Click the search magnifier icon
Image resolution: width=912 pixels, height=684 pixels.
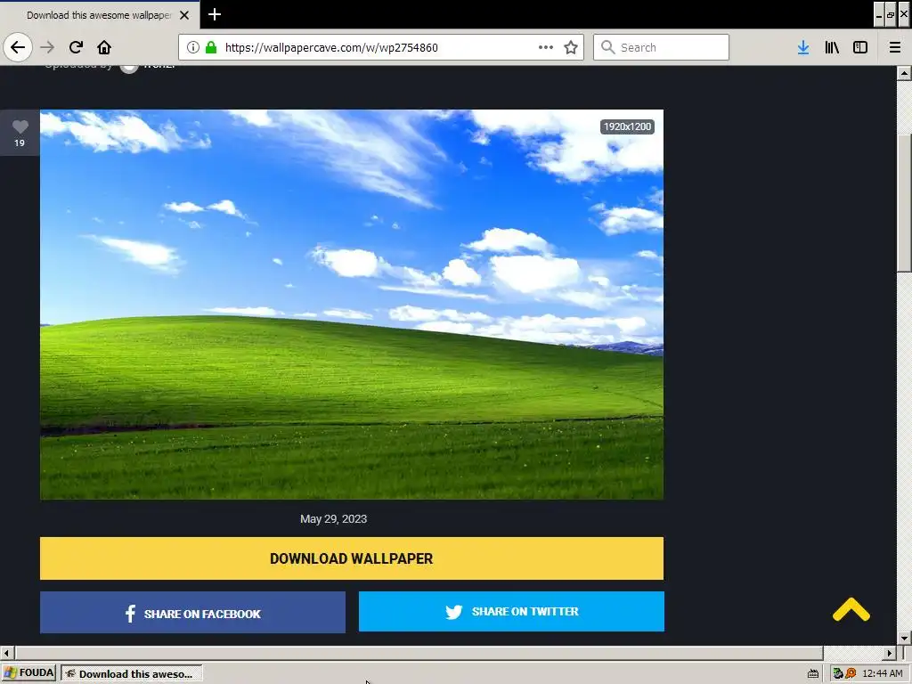click(607, 47)
